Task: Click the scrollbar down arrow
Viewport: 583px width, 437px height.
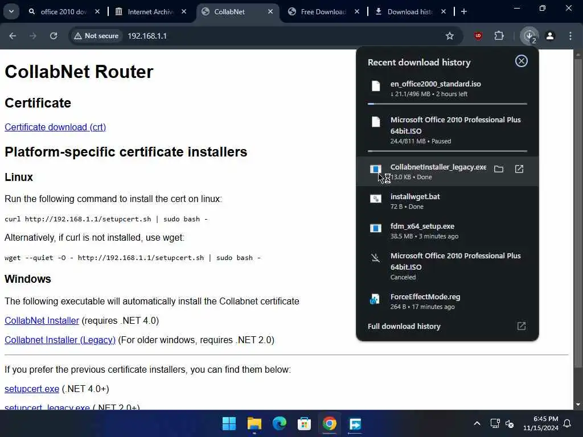Action: point(578,405)
